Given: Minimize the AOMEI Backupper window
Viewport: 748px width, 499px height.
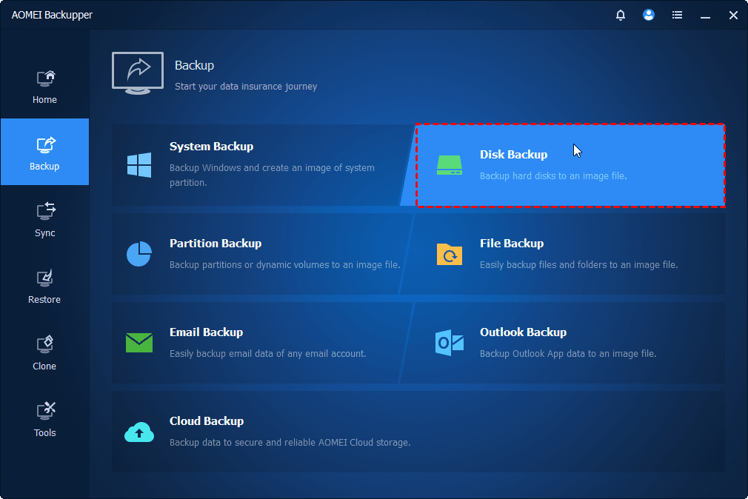Looking at the screenshot, I should [x=705, y=16].
